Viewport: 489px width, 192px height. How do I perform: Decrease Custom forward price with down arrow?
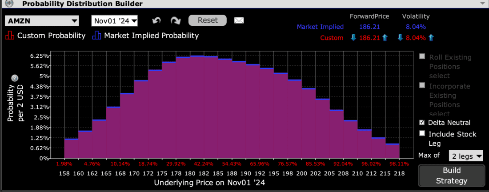coord(354,38)
